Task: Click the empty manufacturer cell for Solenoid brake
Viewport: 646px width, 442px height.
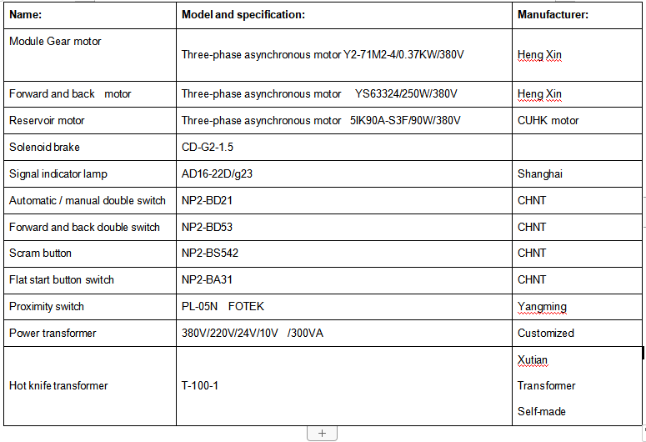Action: 577,148
